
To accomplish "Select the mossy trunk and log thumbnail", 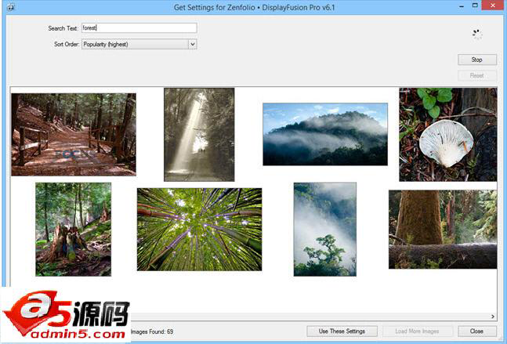I will [x=443, y=230].
